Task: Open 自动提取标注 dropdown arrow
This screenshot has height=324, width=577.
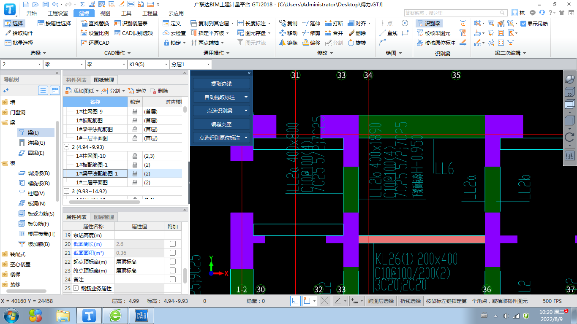Action: pos(246,97)
